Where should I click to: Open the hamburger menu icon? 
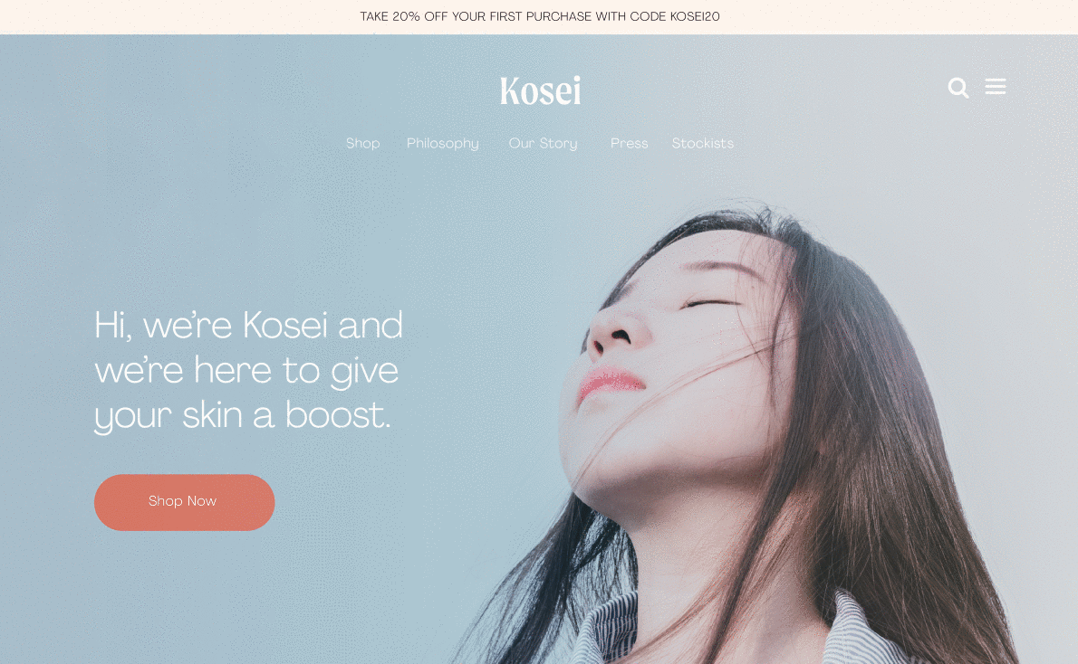(x=995, y=87)
